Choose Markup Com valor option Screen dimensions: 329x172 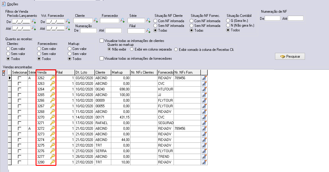coord(70,49)
